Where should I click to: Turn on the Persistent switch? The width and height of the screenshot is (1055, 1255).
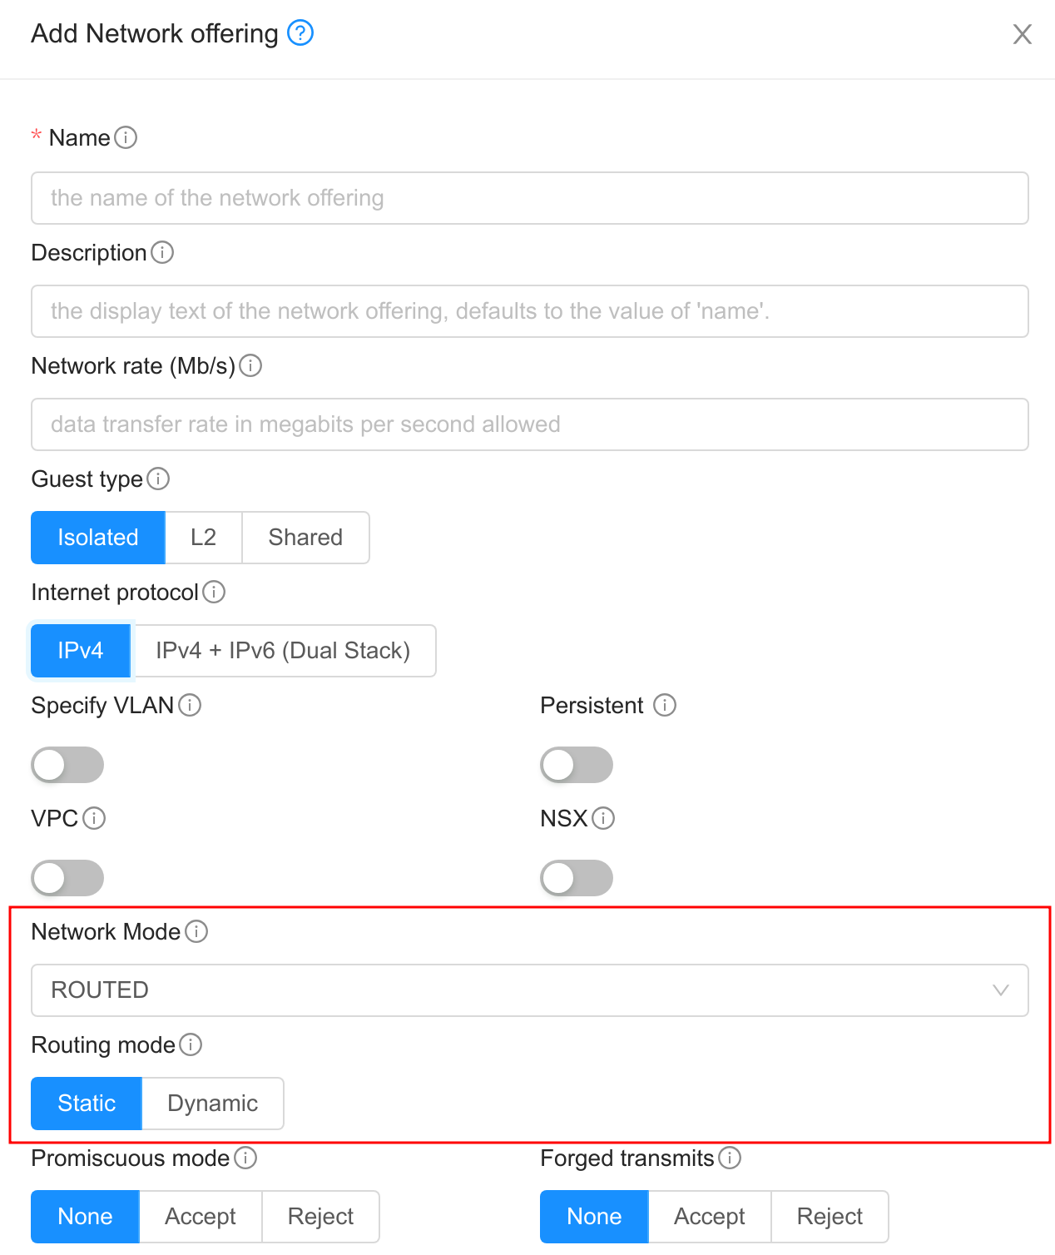[577, 764]
